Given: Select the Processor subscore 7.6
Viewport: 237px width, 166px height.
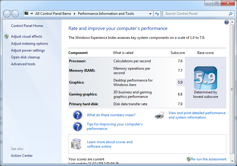Looking at the screenshot, I should (180, 61).
